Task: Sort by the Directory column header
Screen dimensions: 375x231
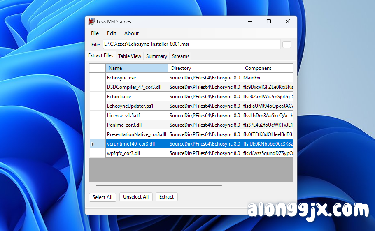Action: coord(205,68)
